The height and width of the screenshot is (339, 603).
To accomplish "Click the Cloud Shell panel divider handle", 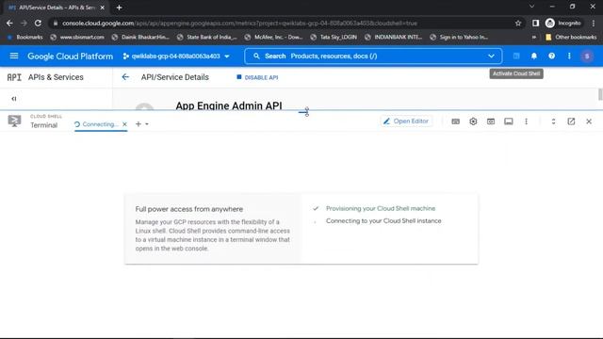I will [x=303, y=112].
